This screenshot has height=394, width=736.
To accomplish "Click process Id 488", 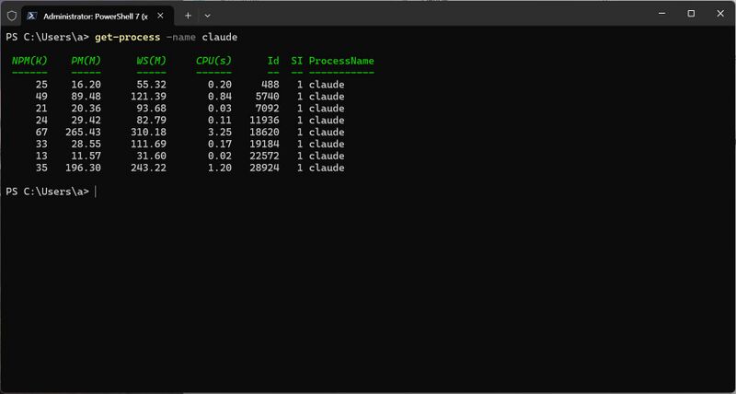I will point(270,85).
